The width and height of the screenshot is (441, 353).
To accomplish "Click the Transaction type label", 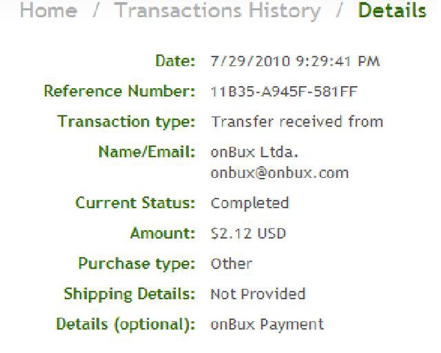I will [x=126, y=122].
